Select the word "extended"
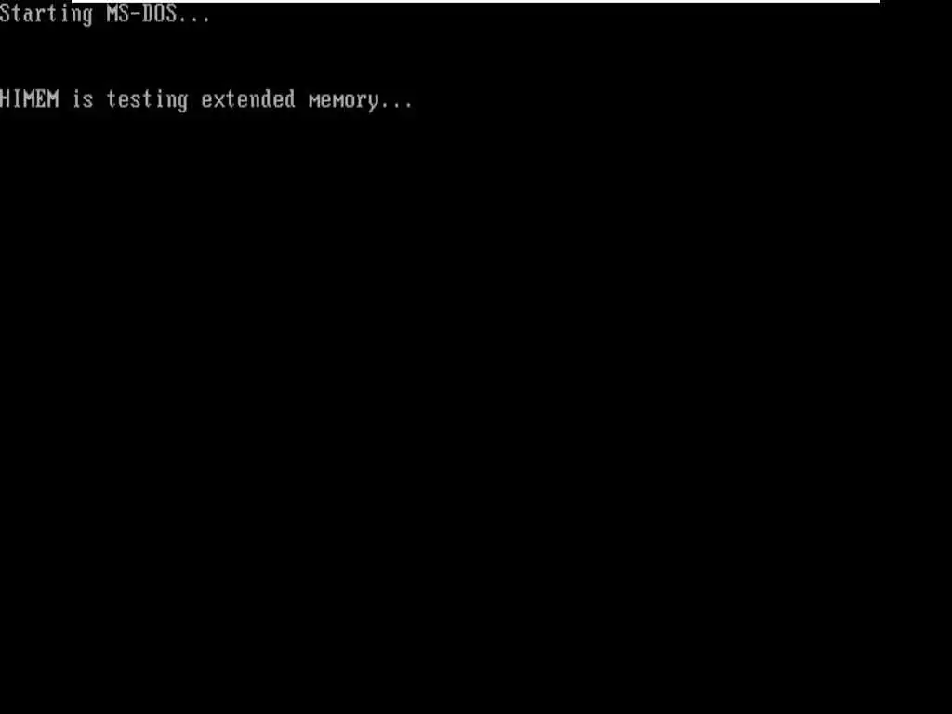 pyautogui.click(x=248, y=99)
